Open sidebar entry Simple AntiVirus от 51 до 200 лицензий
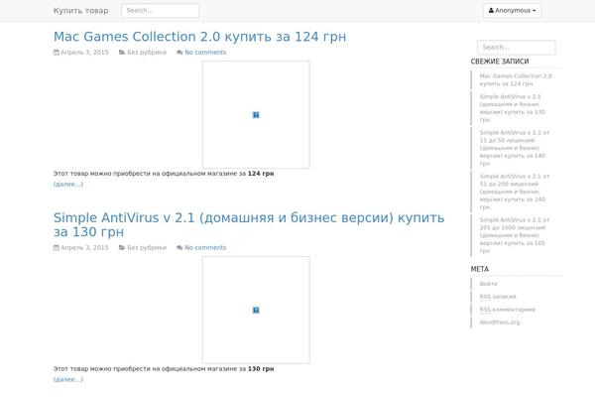 [514, 192]
